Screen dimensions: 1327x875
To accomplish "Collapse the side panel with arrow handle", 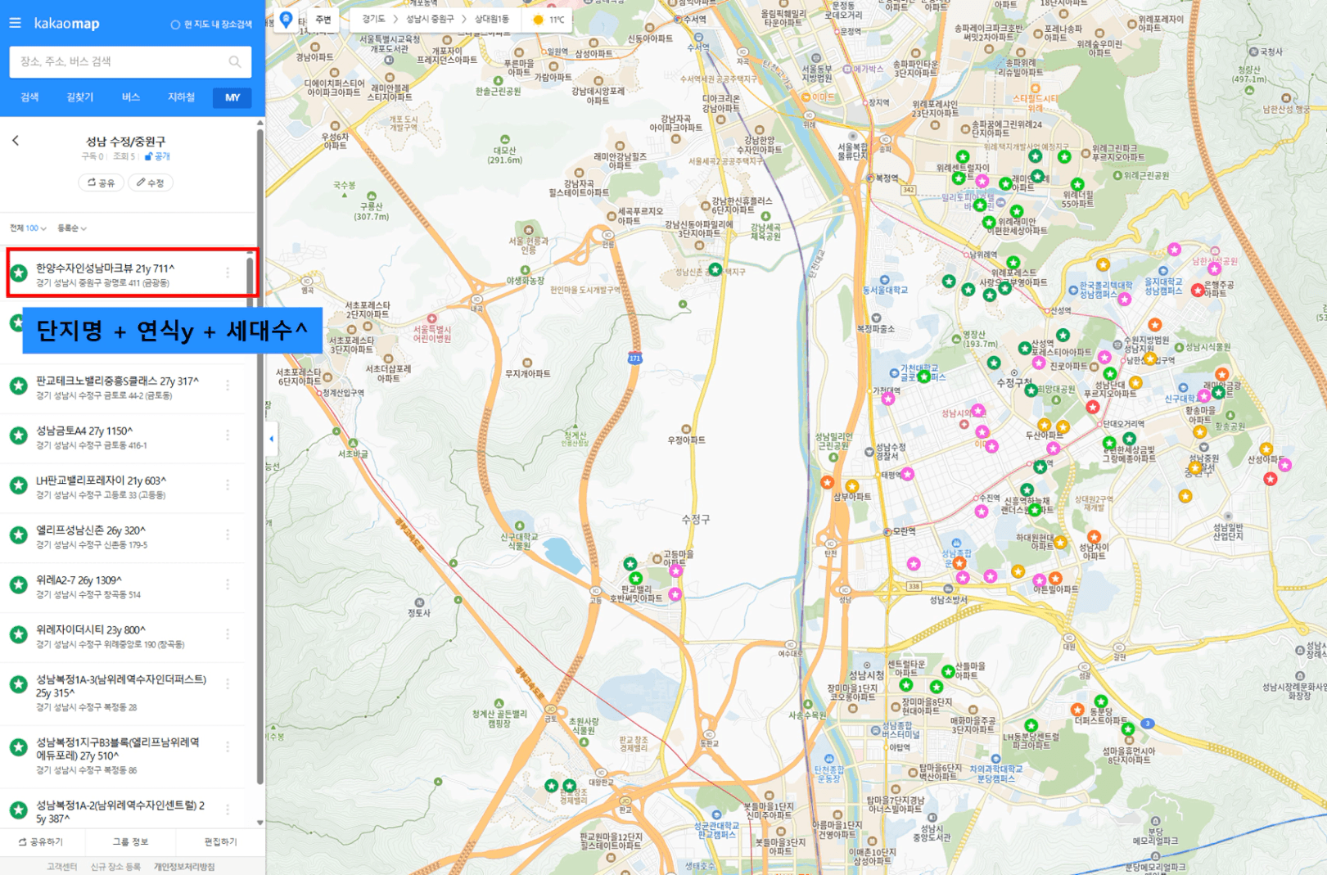I will pyautogui.click(x=271, y=439).
